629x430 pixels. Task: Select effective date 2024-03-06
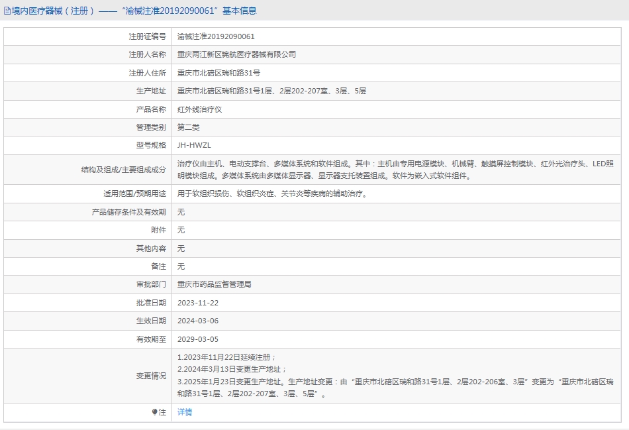click(x=198, y=321)
